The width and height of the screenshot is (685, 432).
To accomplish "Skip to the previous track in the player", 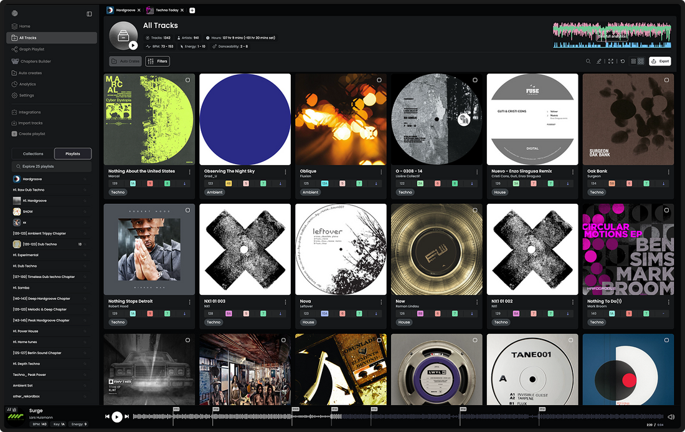I will 108,416.
